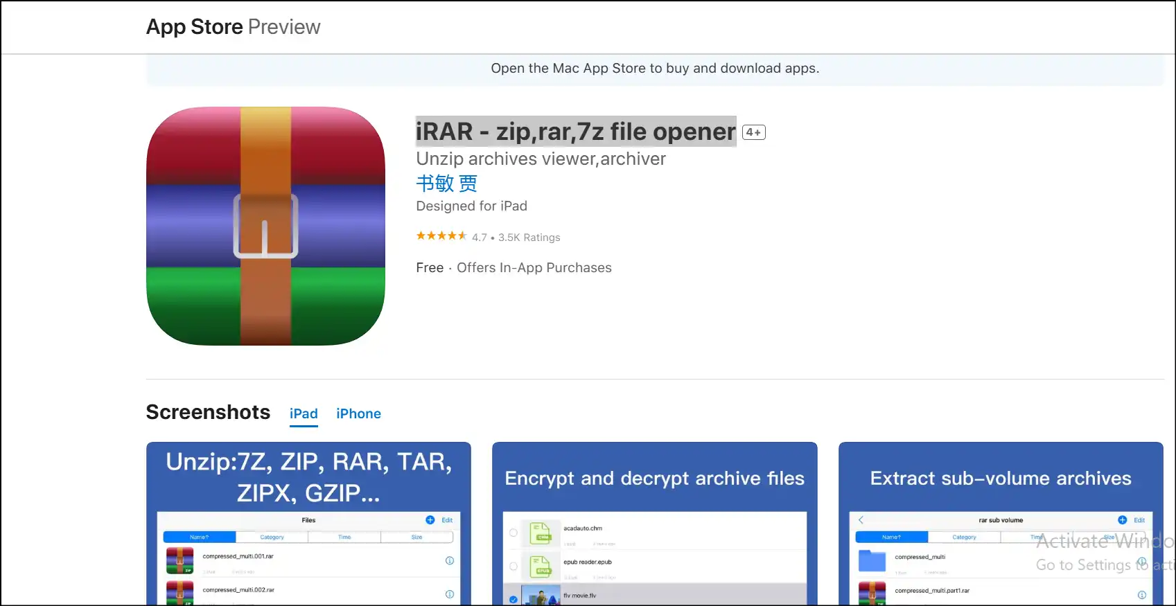
Task: Click info icon for compressed_multi.part1.rar
Action: [1141, 595]
